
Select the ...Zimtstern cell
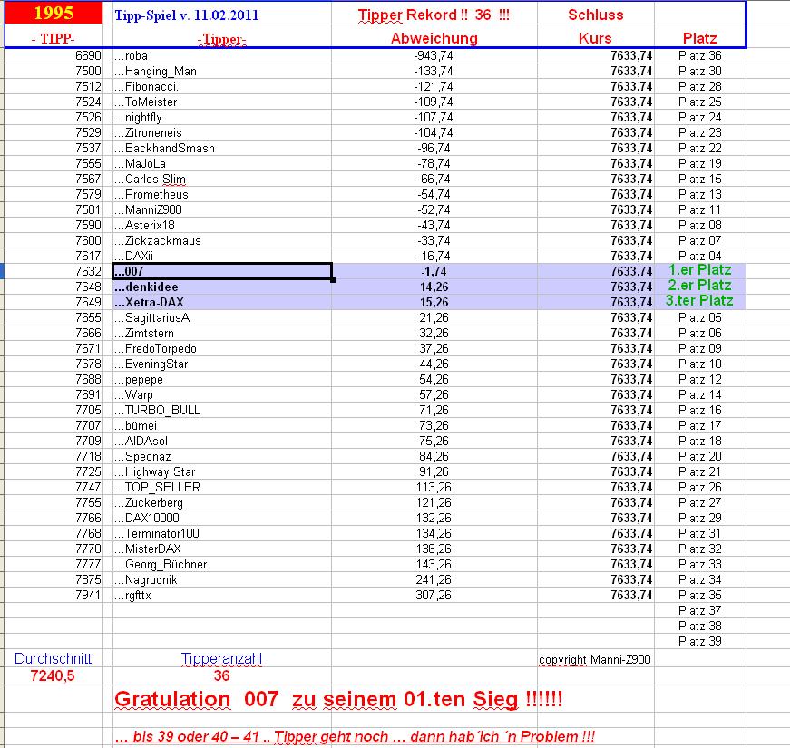tap(222, 333)
